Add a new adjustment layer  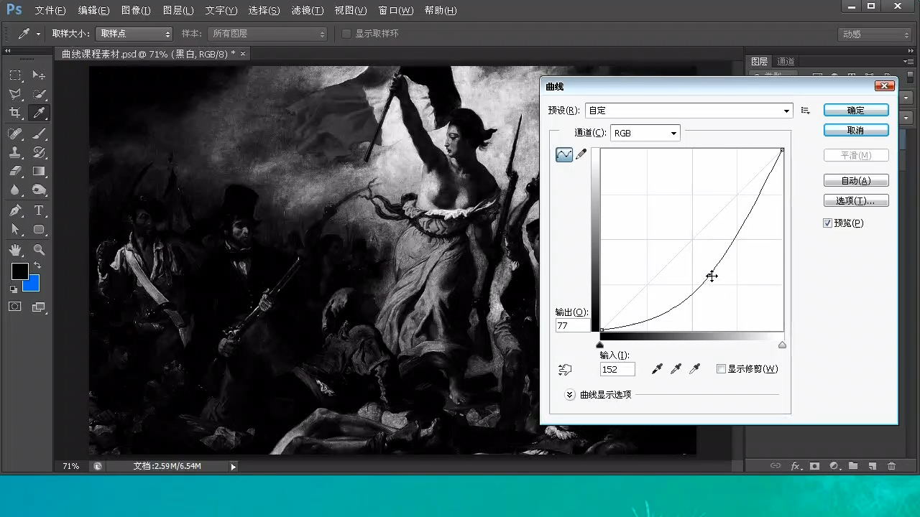[x=834, y=466]
